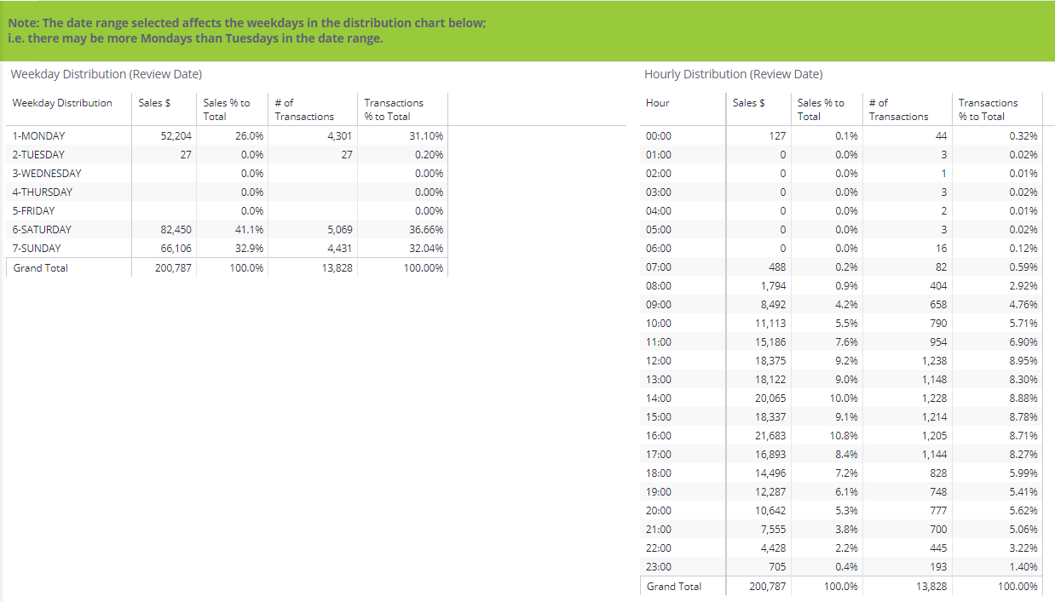Viewport: 1055px width, 602px height.
Task: Click Monday transactions percent 31.10%
Action: 425,136
